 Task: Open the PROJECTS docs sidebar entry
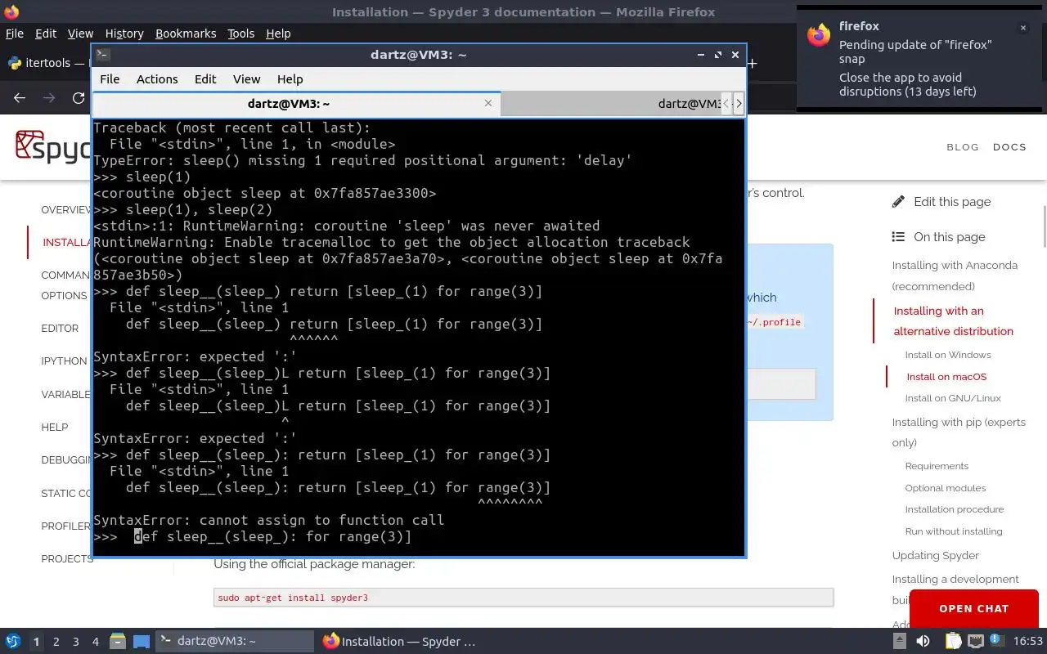tap(66, 558)
